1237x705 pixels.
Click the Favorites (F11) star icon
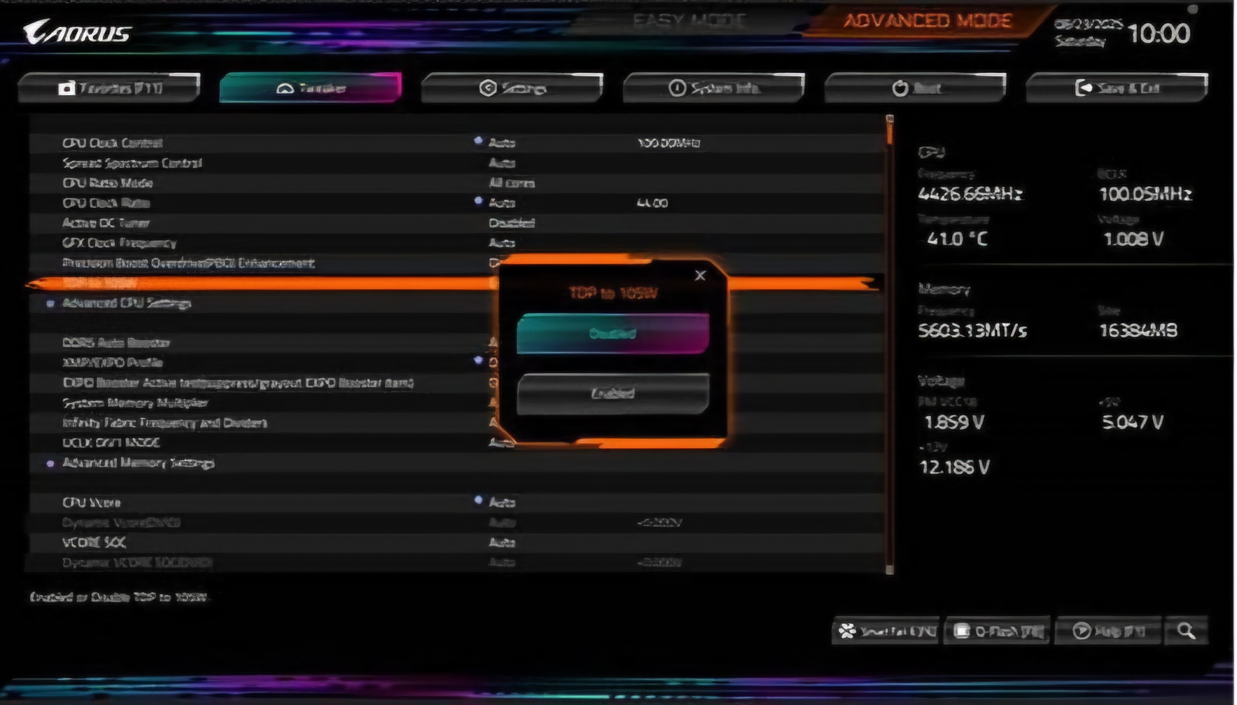click(67, 88)
